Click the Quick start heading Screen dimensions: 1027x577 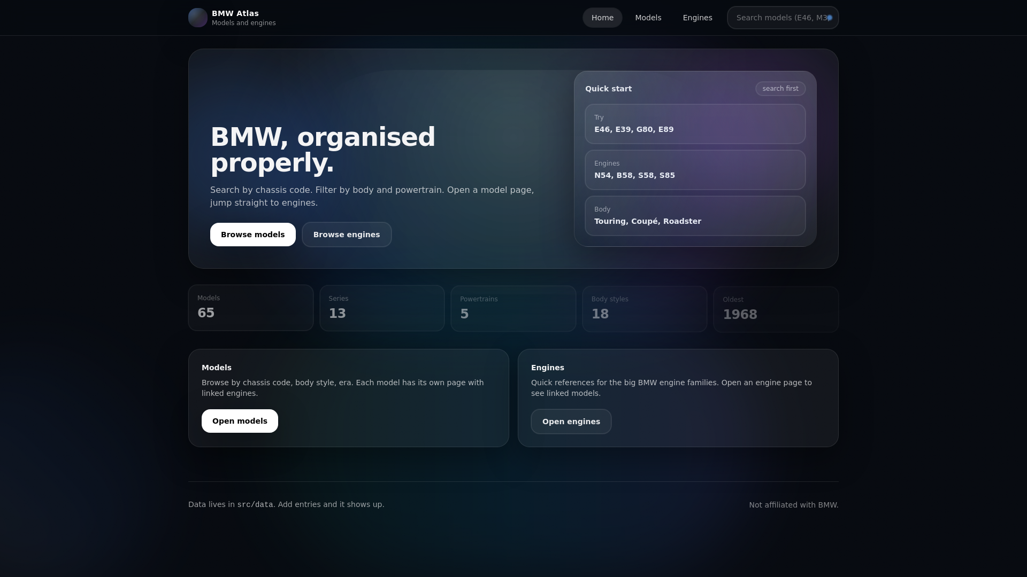click(608, 89)
